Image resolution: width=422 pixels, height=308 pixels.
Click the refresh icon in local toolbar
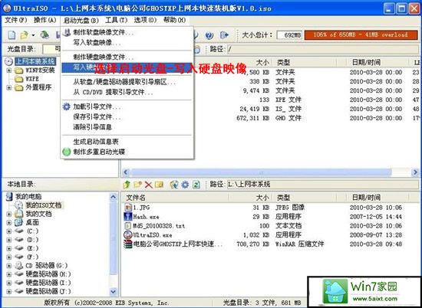pos(196,185)
